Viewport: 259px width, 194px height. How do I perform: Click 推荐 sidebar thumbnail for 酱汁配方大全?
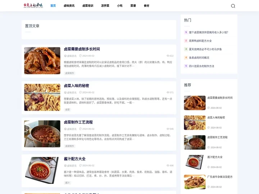[195, 162]
